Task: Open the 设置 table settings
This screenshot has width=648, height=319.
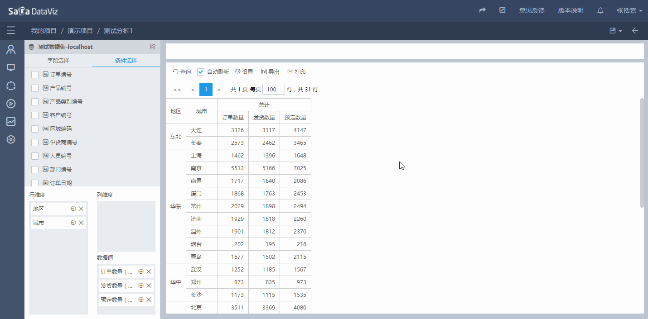Action: 244,72
